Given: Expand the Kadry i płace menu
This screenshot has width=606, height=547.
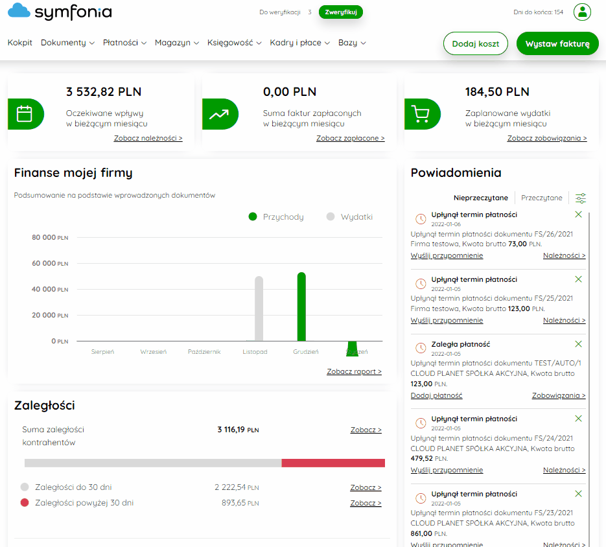Looking at the screenshot, I should 299,43.
